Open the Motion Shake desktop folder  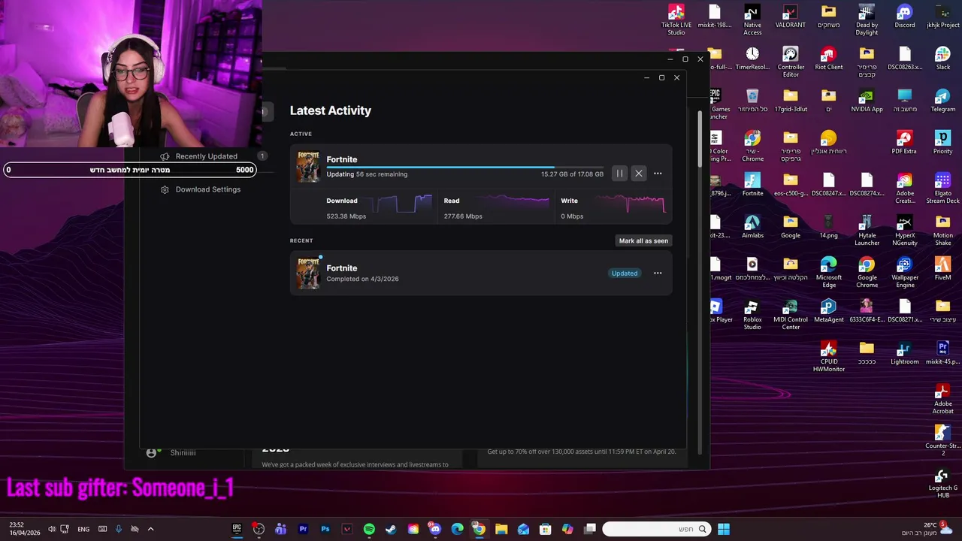coord(942,230)
